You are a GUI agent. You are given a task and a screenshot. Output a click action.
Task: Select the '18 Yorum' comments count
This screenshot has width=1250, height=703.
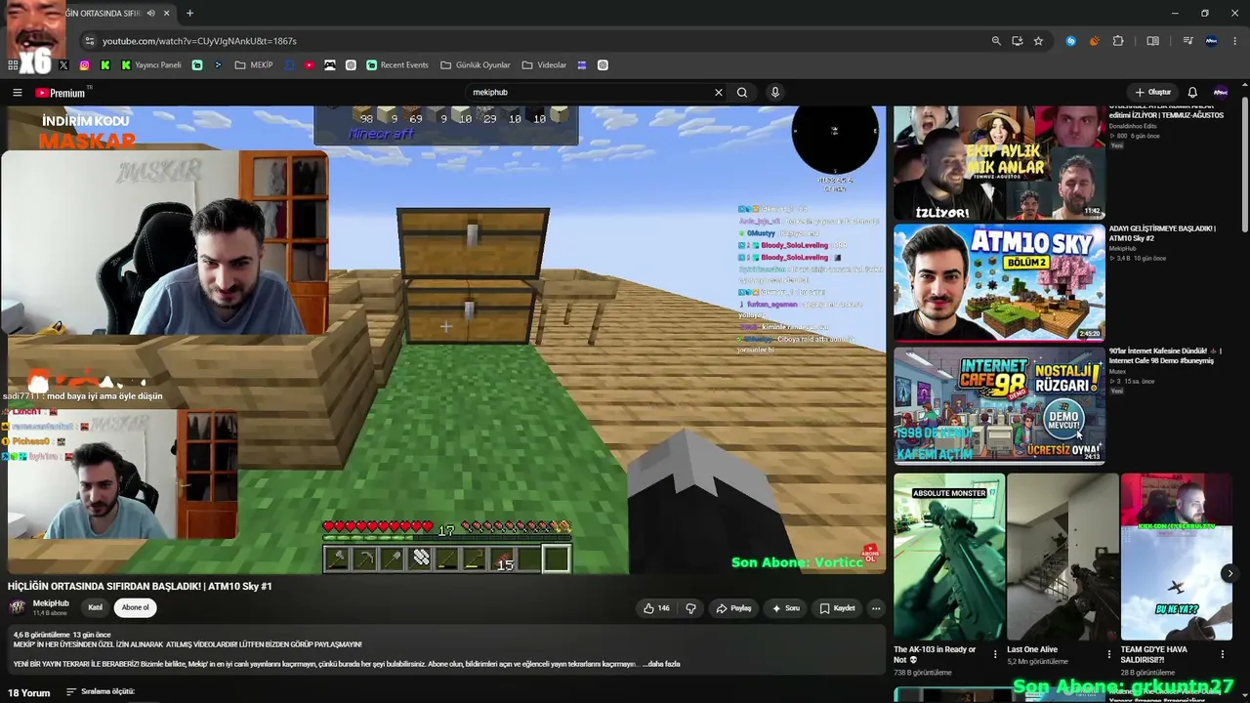28,693
